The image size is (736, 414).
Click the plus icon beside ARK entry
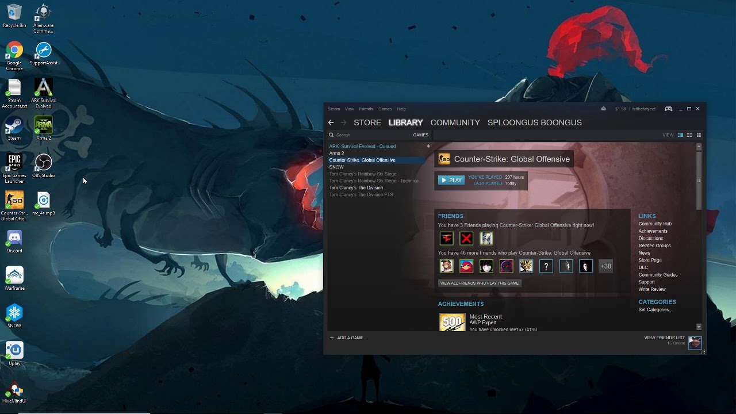click(428, 146)
